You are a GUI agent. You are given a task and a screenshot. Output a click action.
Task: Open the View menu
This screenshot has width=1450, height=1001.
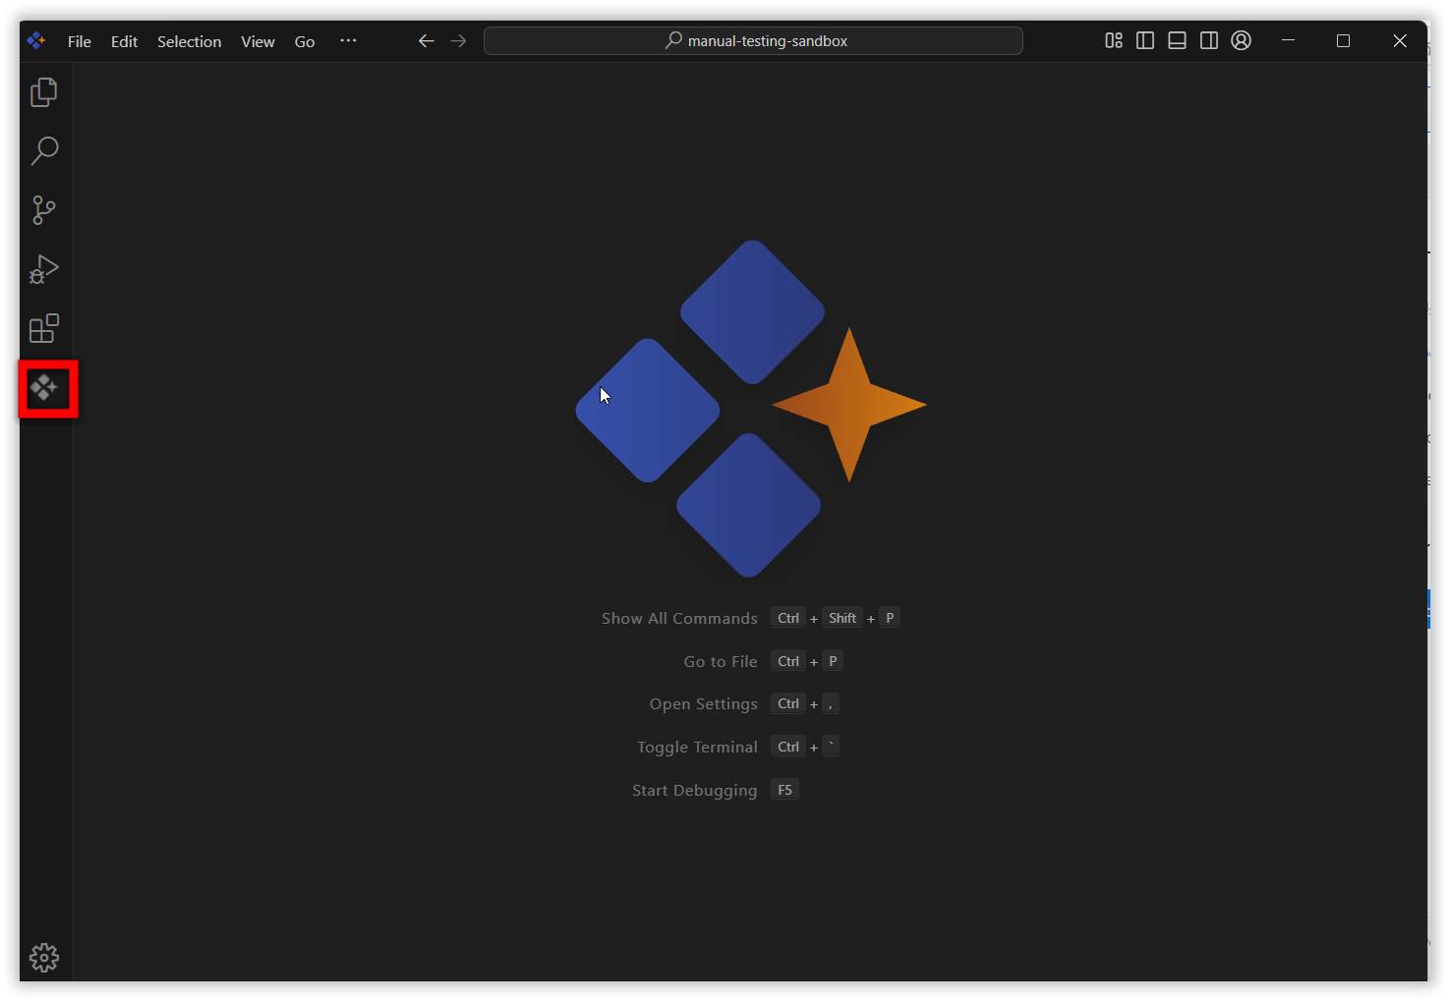(x=258, y=41)
